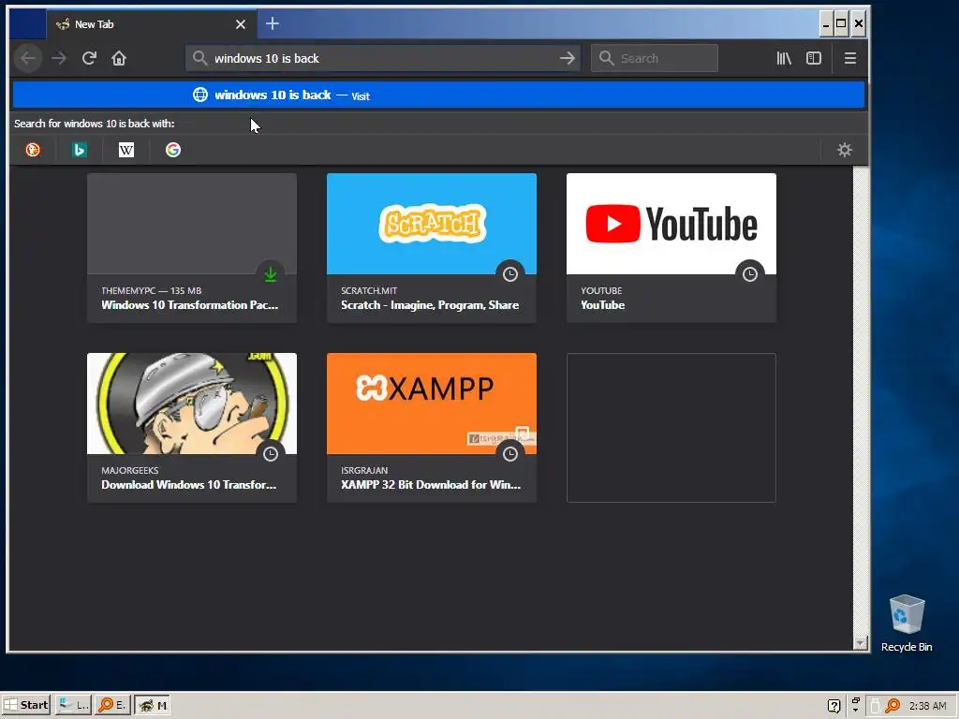
Task: Switch to the 'M' browser taskbar button
Action: pyautogui.click(x=153, y=705)
